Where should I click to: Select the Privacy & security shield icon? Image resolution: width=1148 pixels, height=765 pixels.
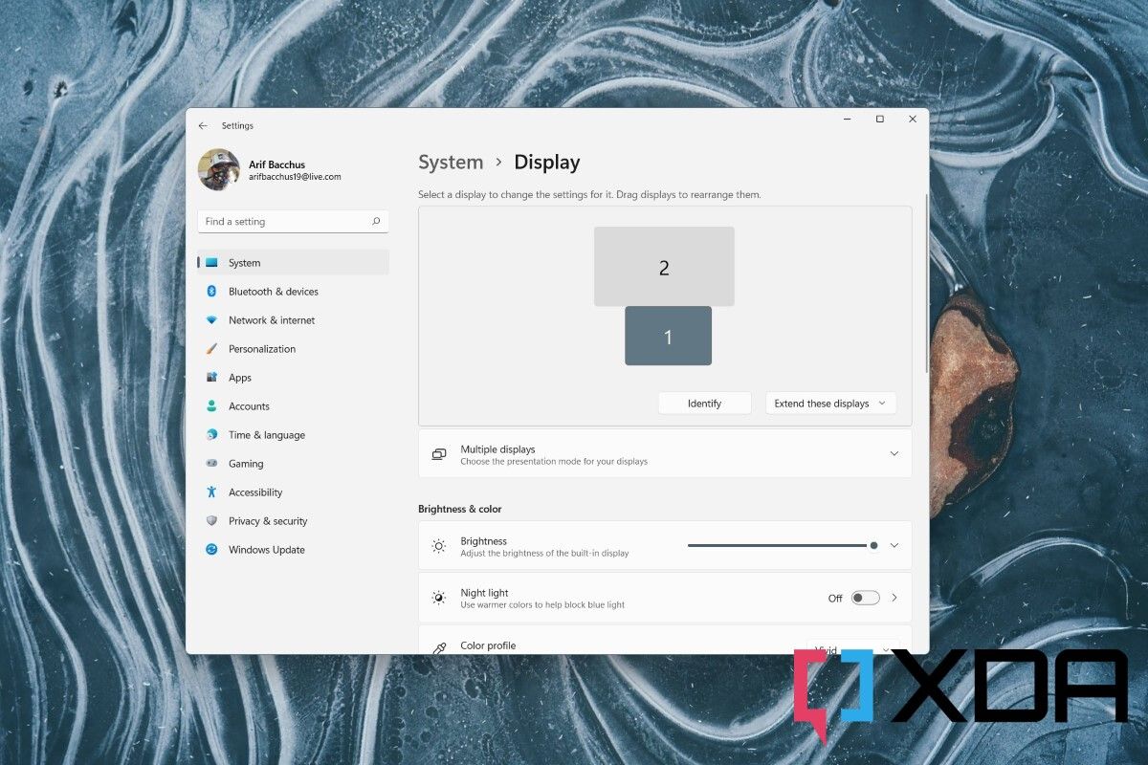(210, 520)
